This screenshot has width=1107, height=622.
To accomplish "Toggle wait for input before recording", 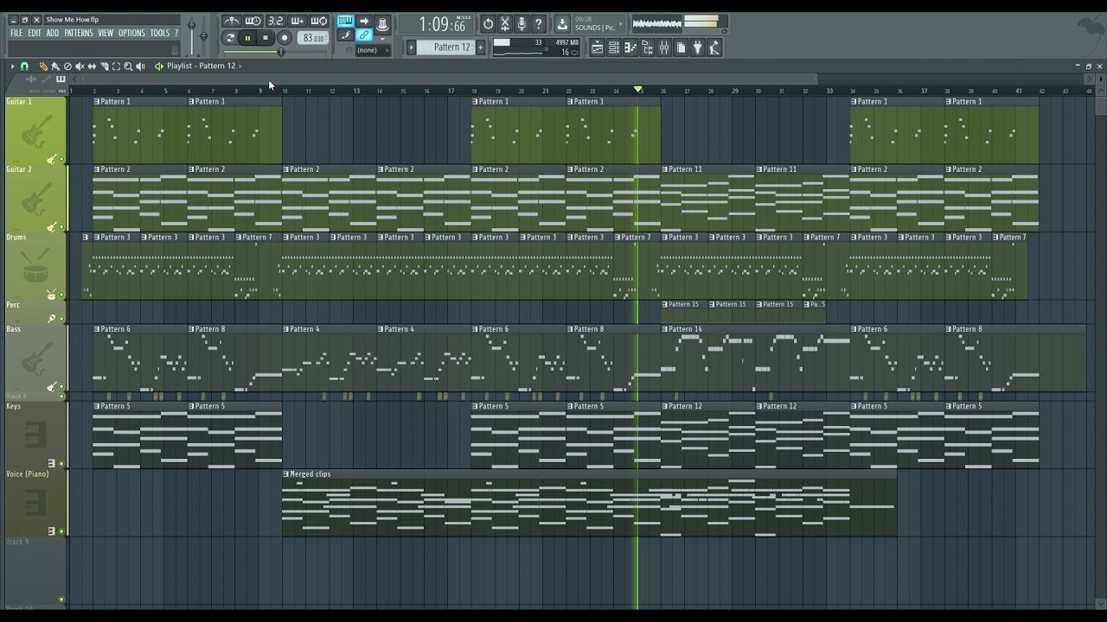I will coord(253,21).
